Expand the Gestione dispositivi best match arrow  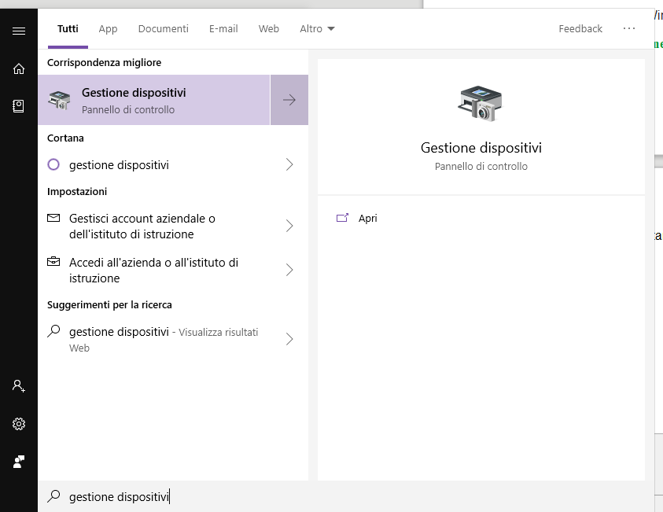tap(289, 100)
